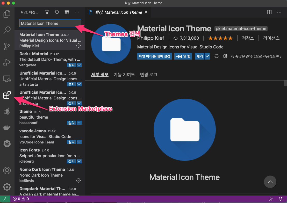Image resolution: width=287 pixels, height=203 pixels.
Task: Open extensions sidebar more actions menu
Action: 77,12
